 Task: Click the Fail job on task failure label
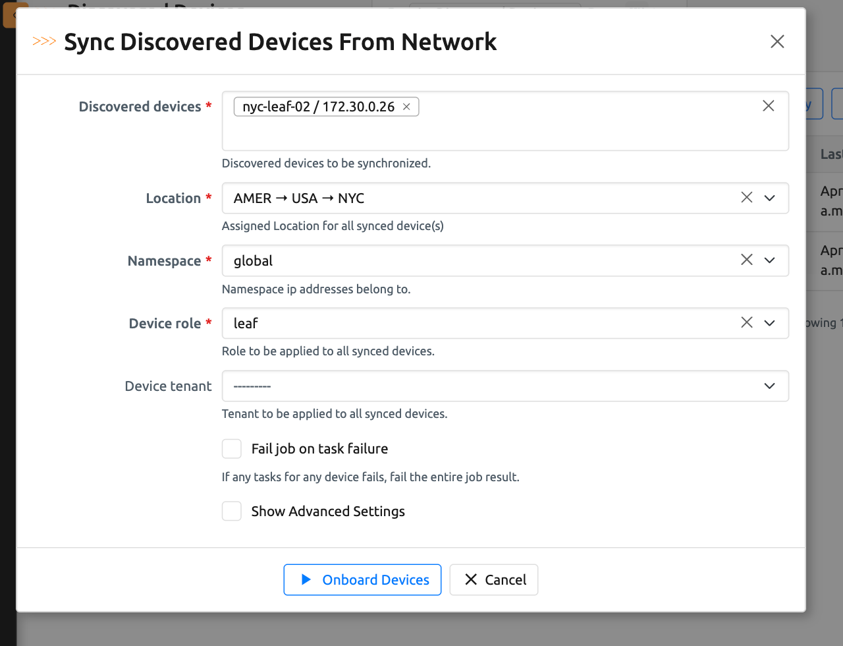pos(319,449)
